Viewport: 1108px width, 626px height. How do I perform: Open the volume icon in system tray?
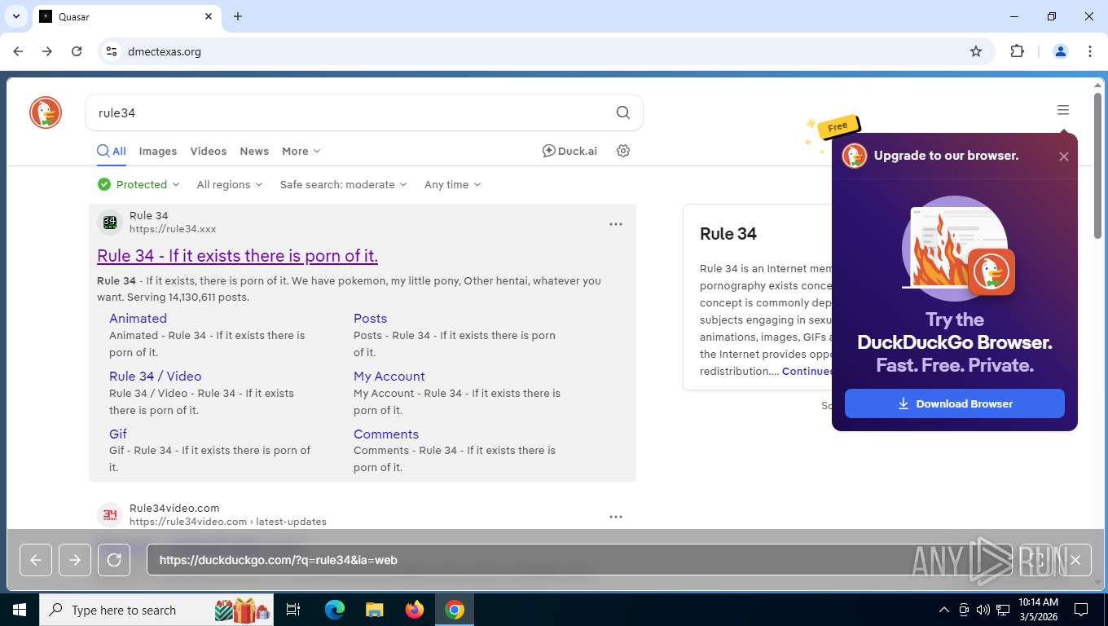(983, 610)
